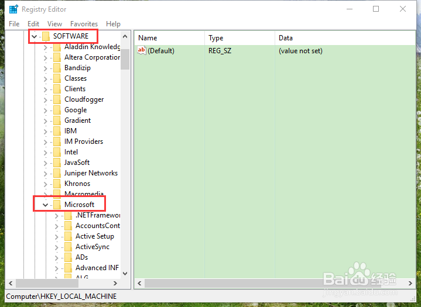The image size is (421, 307).
Task: Sort by the Type column header
Action: [x=239, y=38]
